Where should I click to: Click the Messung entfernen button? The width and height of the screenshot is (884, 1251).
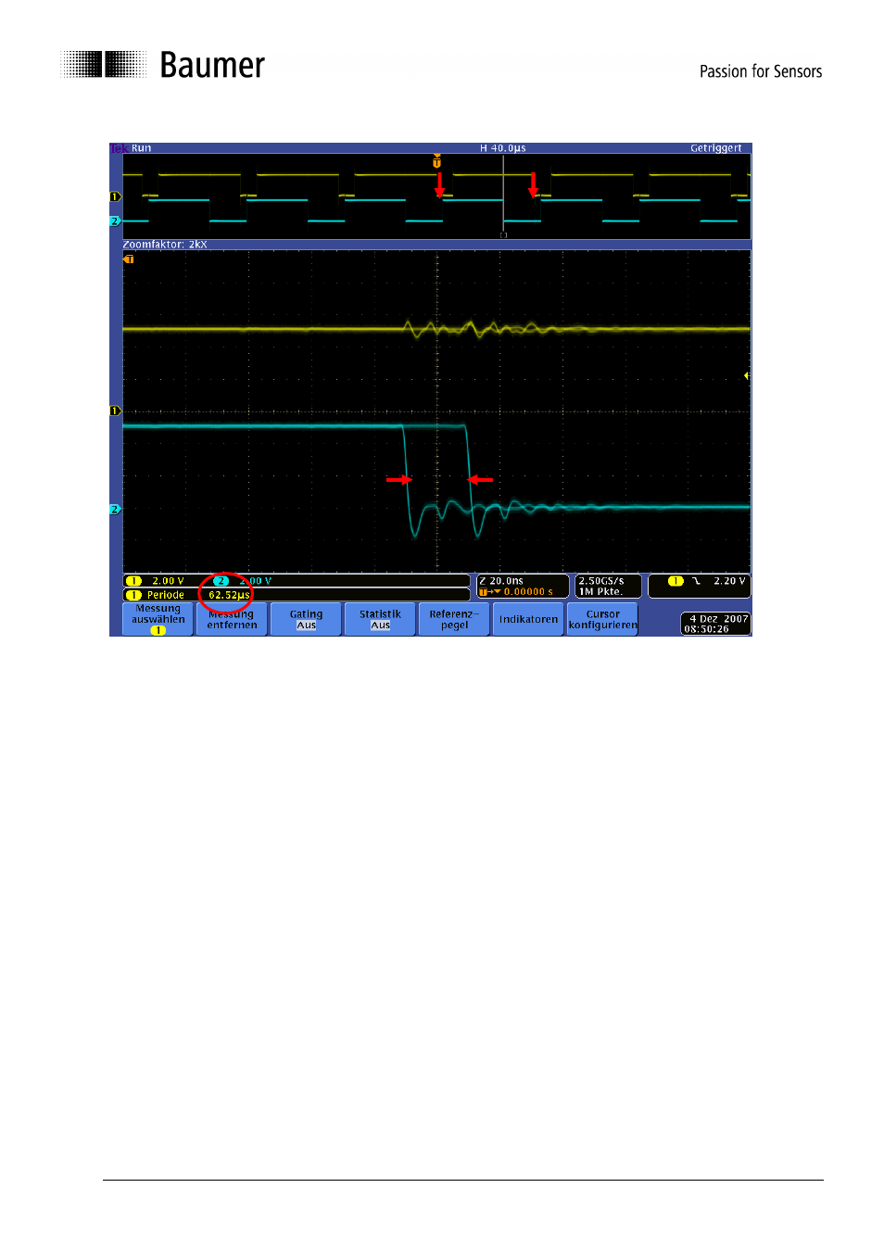[x=232, y=619]
